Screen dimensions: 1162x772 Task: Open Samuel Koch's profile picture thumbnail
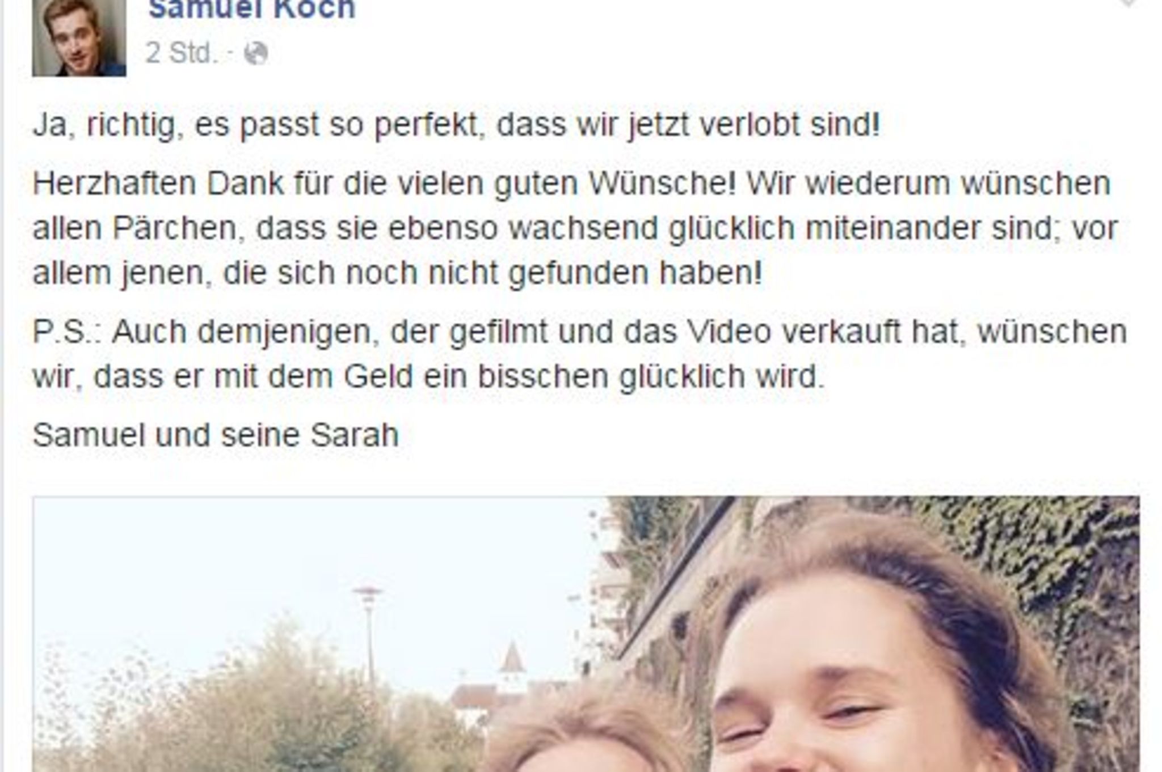pos(79,37)
